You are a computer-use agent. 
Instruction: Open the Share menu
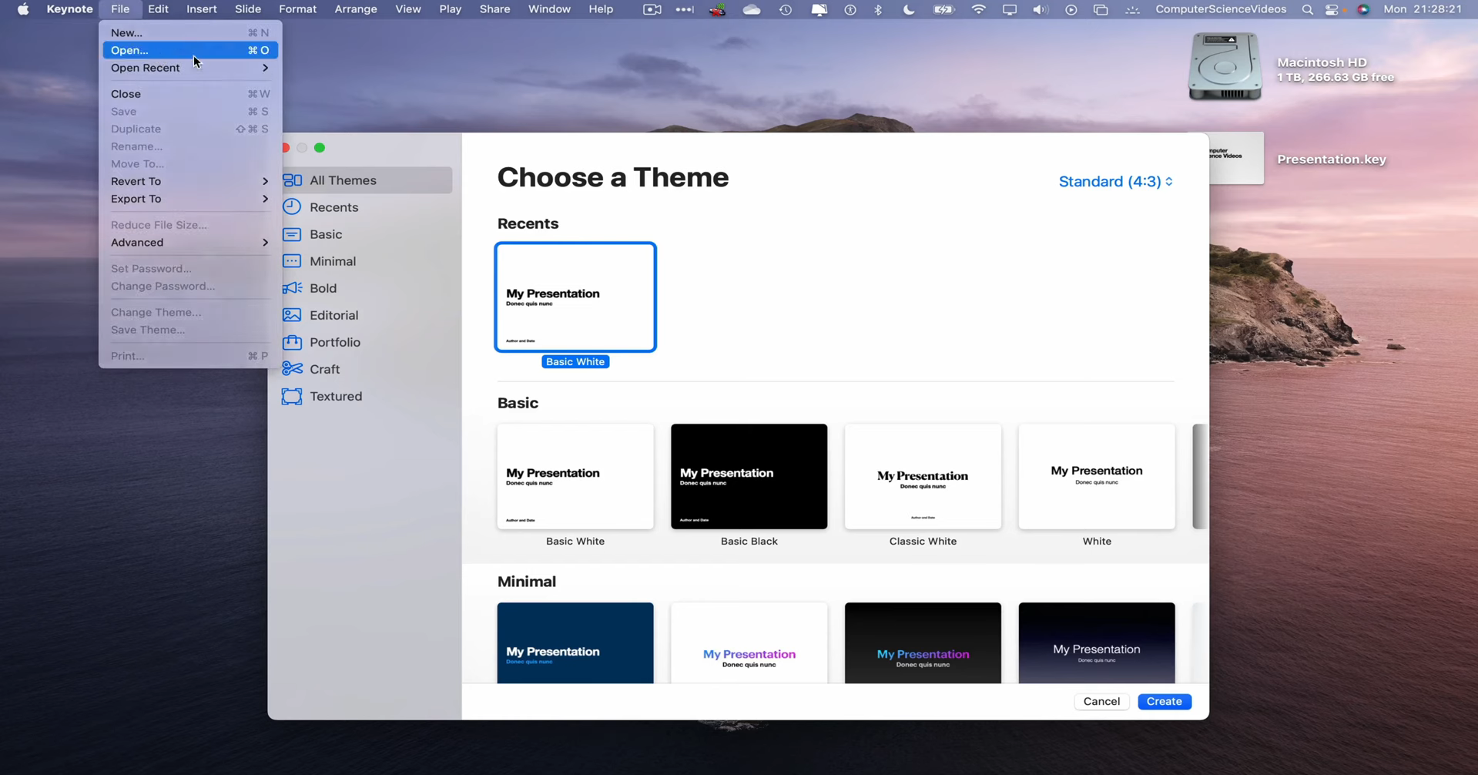pos(494,9)
